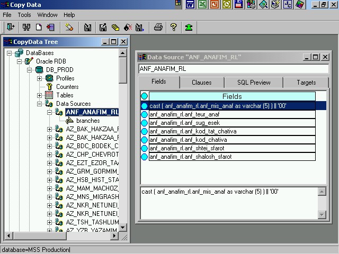
Task: Expand the AZ_CHP_CHEVROT data source node
Action: [x=50, y=155]
